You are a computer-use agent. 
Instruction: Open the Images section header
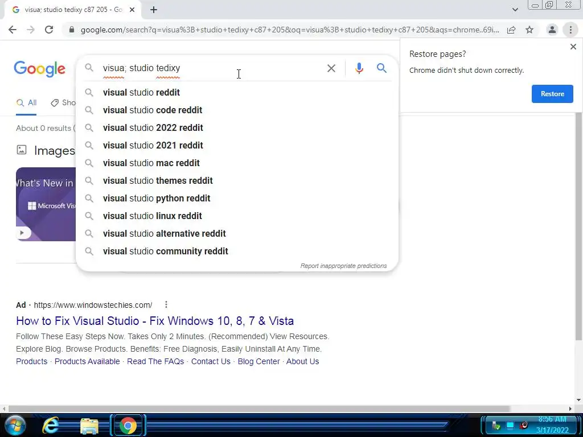[54, 150]
